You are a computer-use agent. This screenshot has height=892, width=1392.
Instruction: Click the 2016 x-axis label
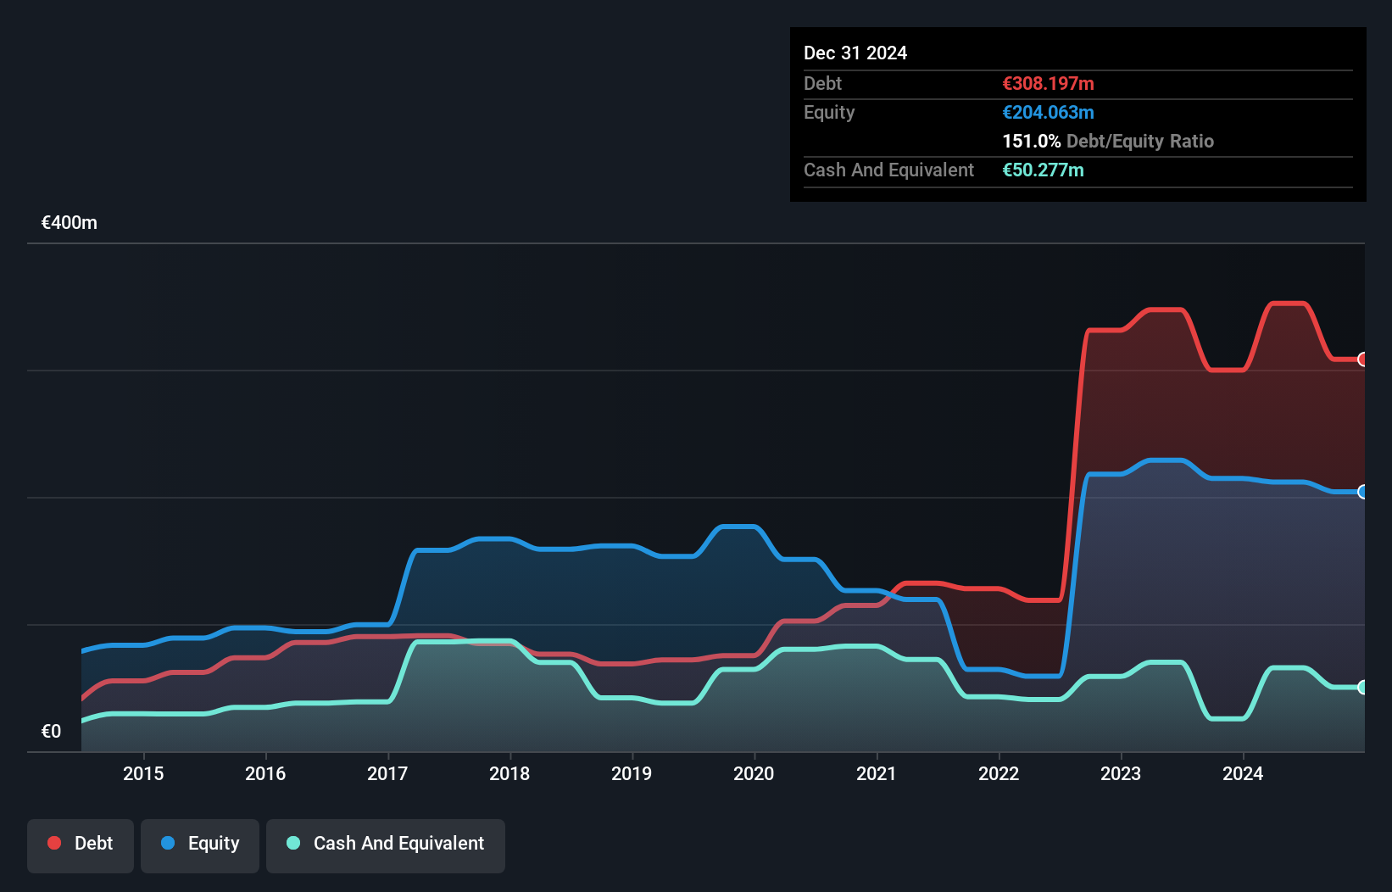pyautogui.click(x=265, y=773)
